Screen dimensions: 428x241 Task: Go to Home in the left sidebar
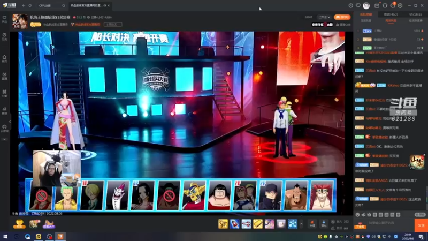pyautogui.click(x=4, y=58)
